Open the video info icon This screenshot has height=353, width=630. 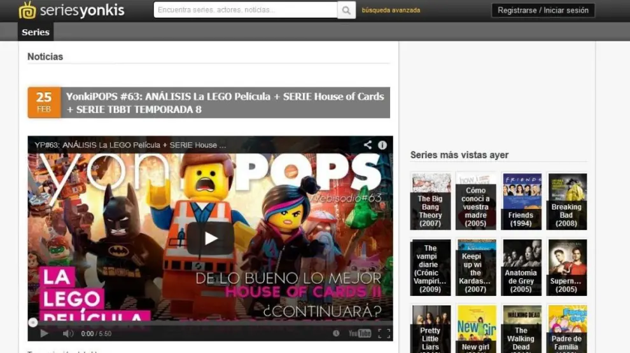click(382, 145)
